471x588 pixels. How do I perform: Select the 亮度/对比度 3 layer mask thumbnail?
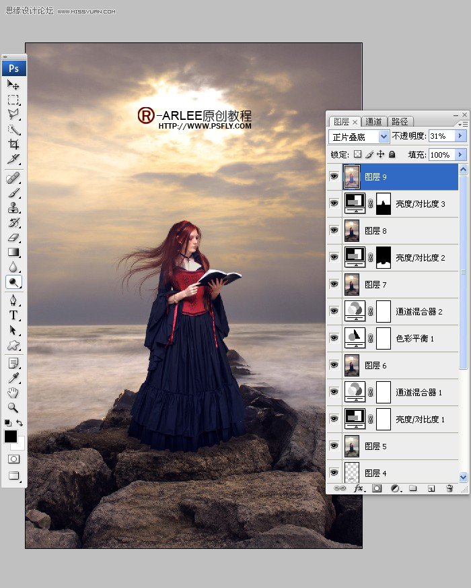[x=384, y=203]
